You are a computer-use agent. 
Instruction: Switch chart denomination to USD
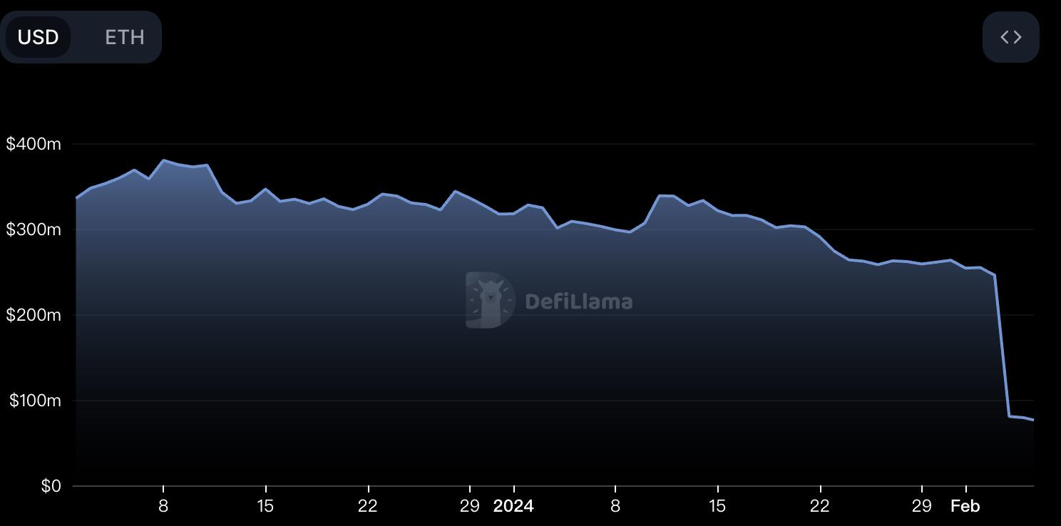click(x=38, y=37)
